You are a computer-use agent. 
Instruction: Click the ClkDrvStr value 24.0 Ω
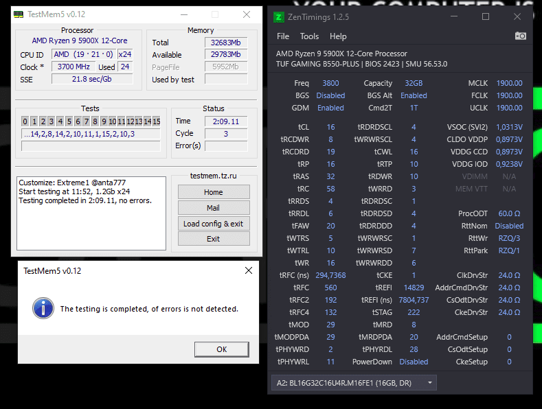(509, 275)
